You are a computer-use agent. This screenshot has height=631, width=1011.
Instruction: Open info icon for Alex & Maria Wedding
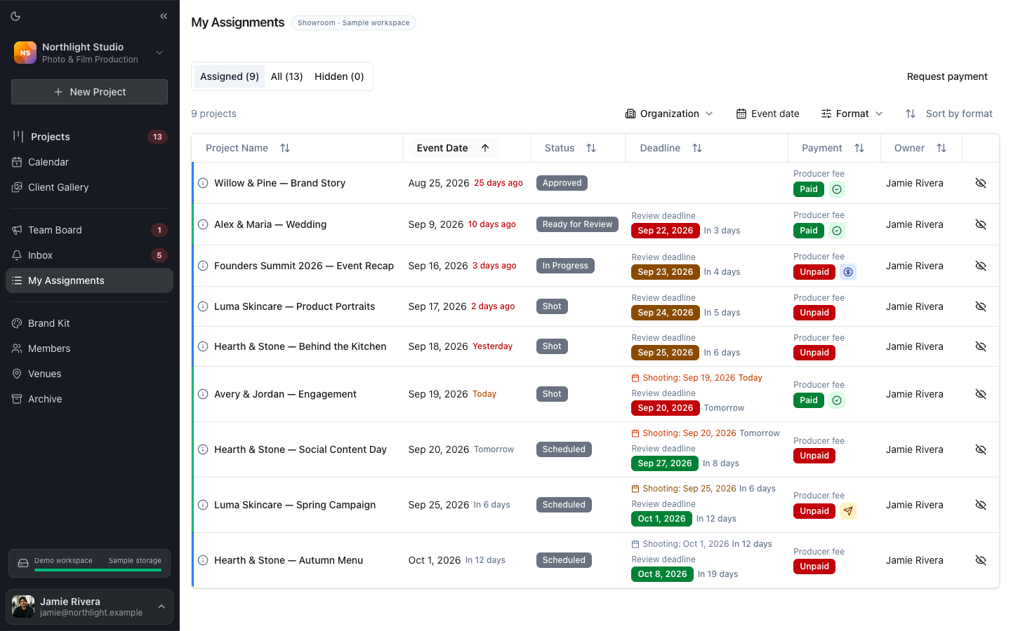click(x=203, y=224)
